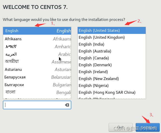Choose English (Ireland) locale
The image size is (161, 133).
pyautogui.click(x=112, y=72)
